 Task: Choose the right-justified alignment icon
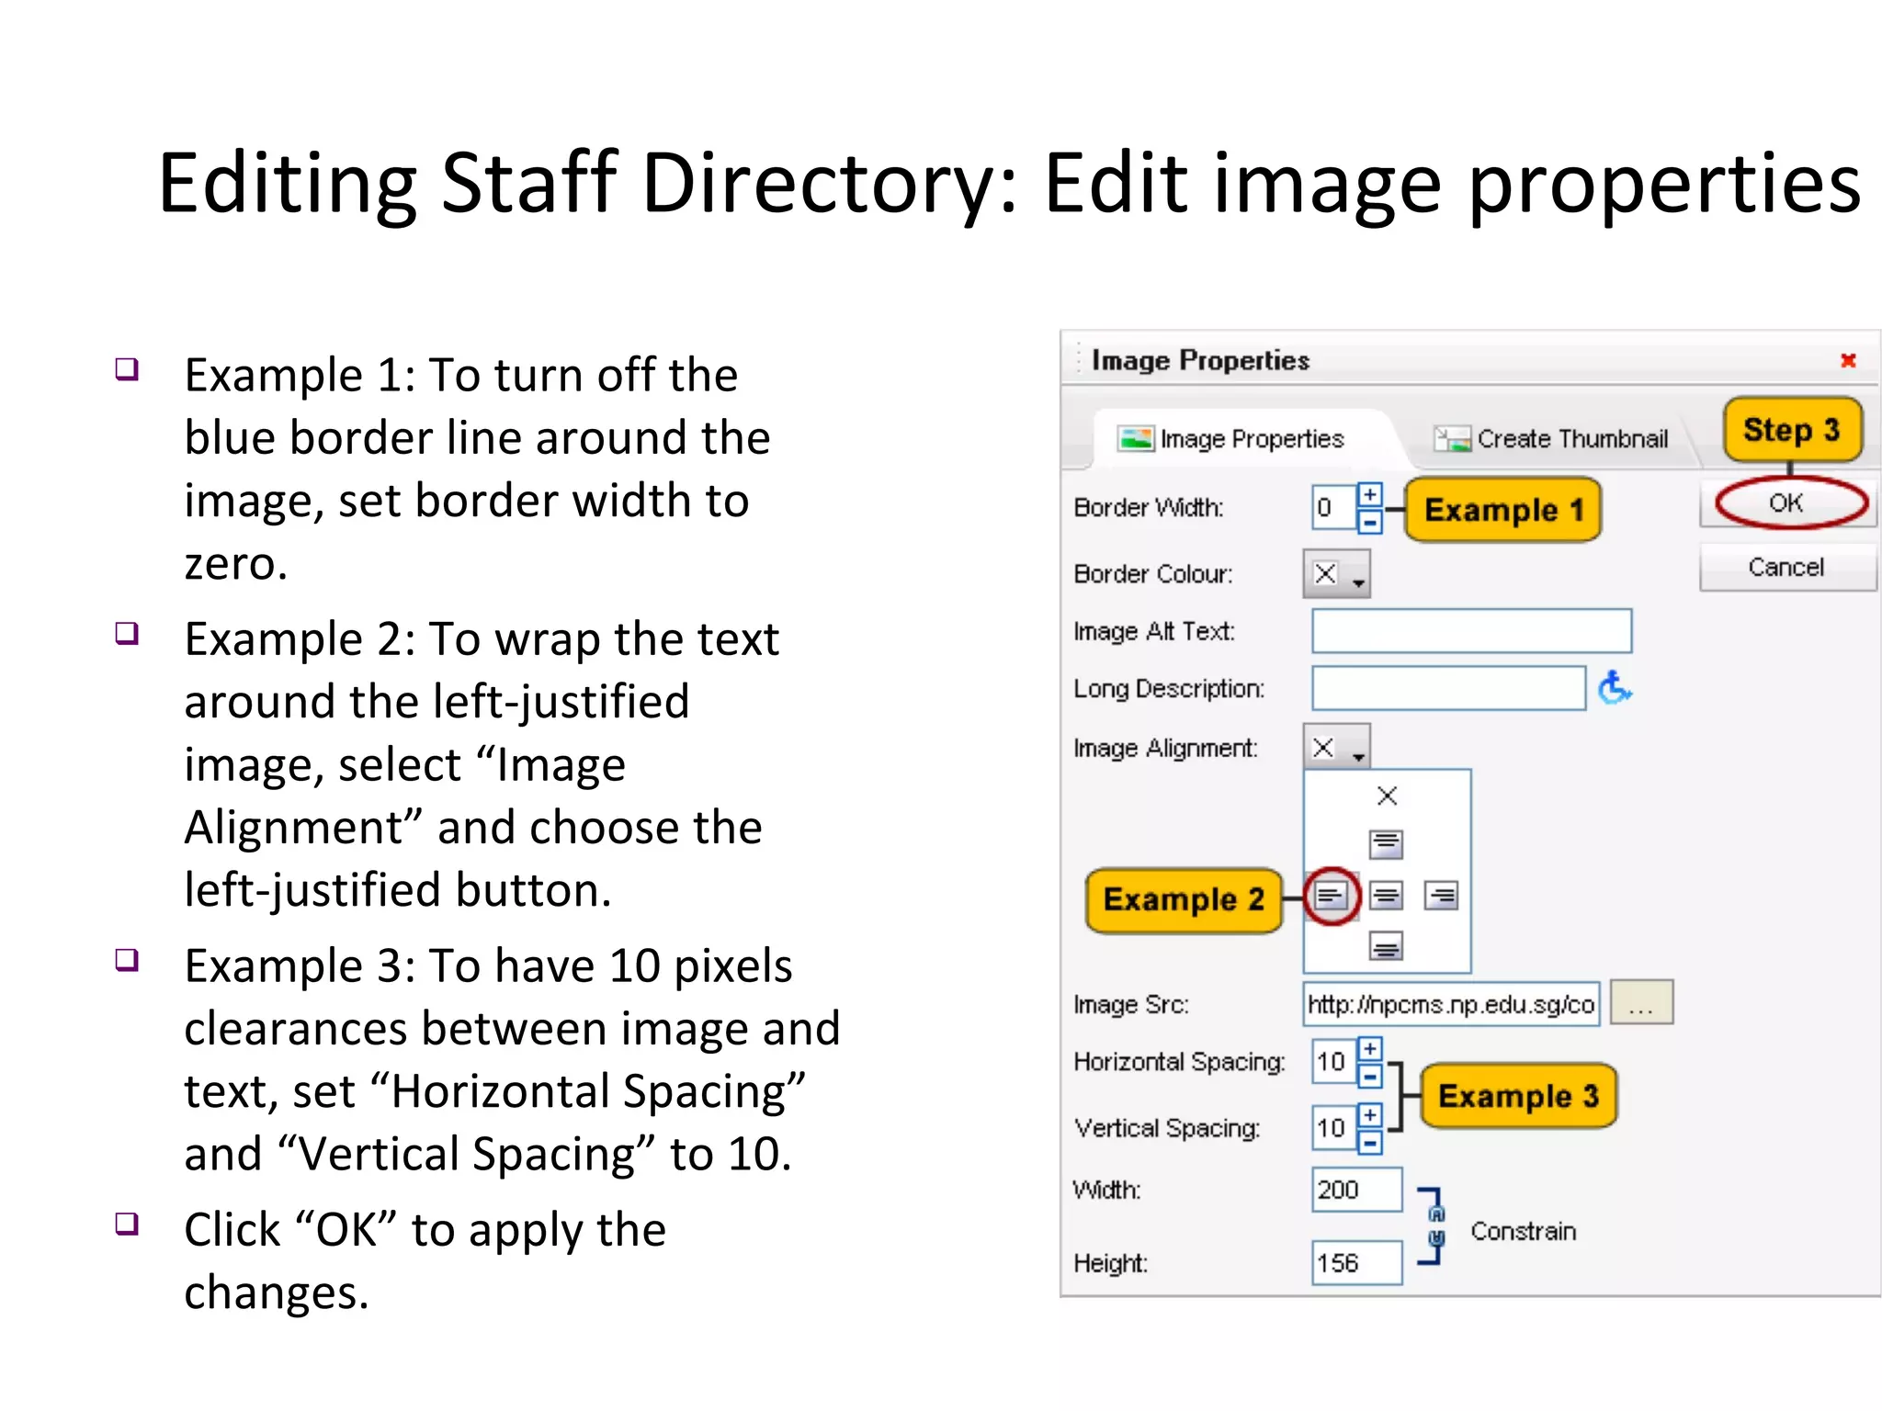pos(1441,896)
